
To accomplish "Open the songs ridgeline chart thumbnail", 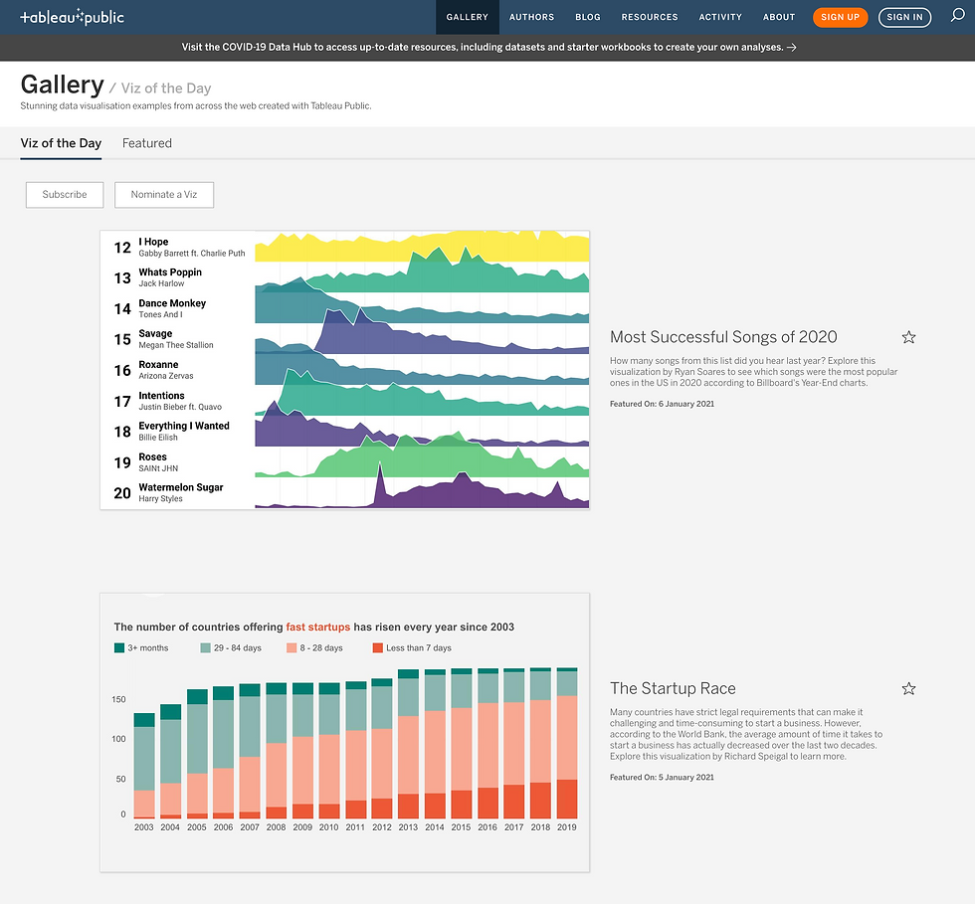I will 344,370.
